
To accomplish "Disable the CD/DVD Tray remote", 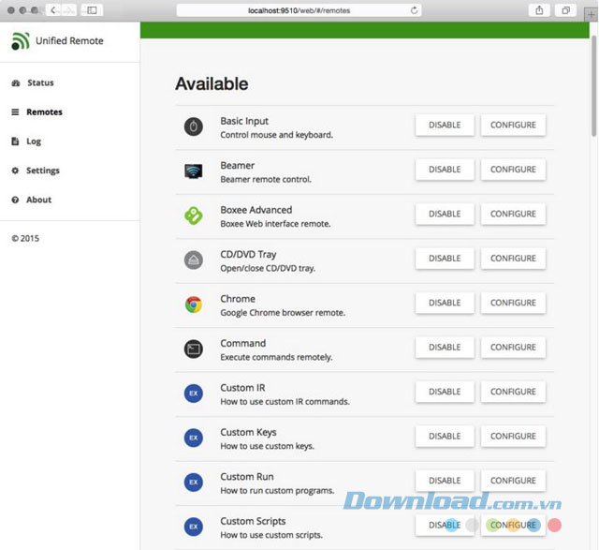I will point(445,259).
